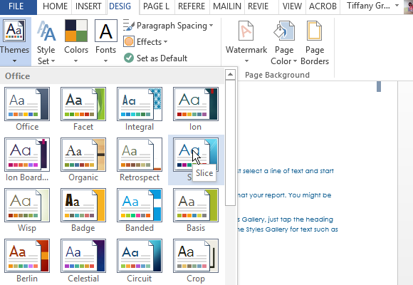Open the REVIEW tab
The image size is (413, 285).
coord(258,6)
